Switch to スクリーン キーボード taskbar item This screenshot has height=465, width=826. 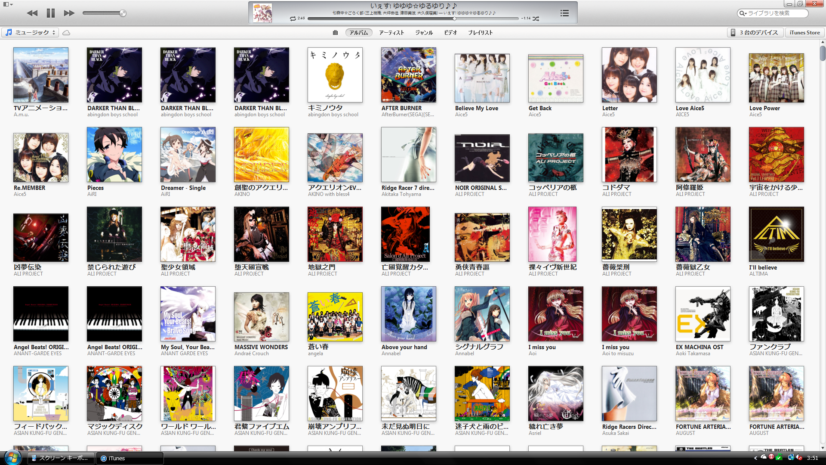tap(60, 458)
